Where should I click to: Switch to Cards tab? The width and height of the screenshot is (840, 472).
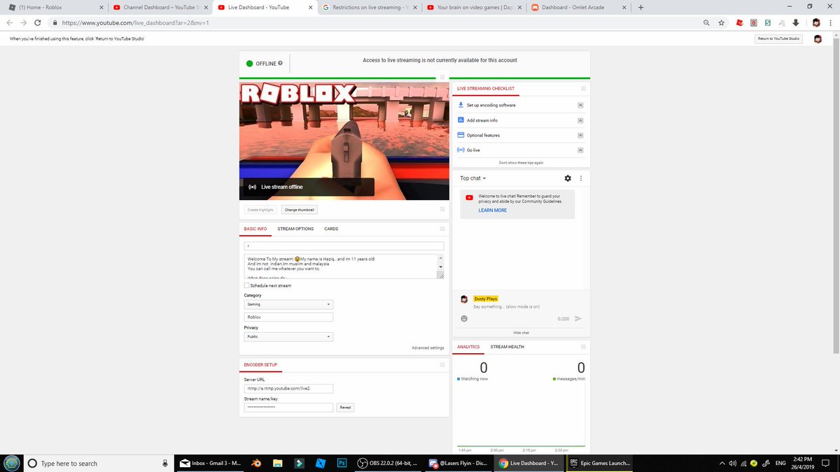coord(331,229)
